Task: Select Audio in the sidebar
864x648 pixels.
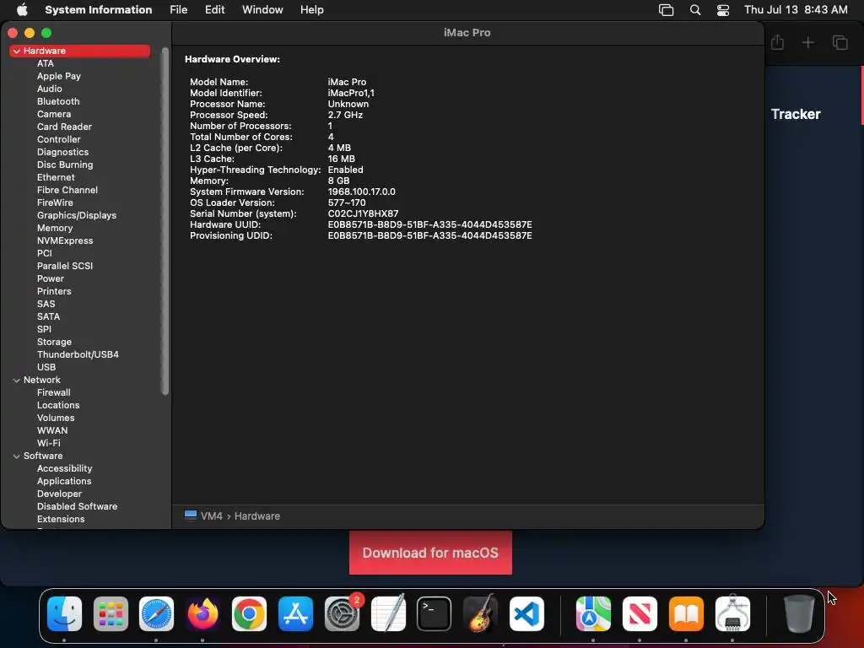Action: [x=50, y=89]
